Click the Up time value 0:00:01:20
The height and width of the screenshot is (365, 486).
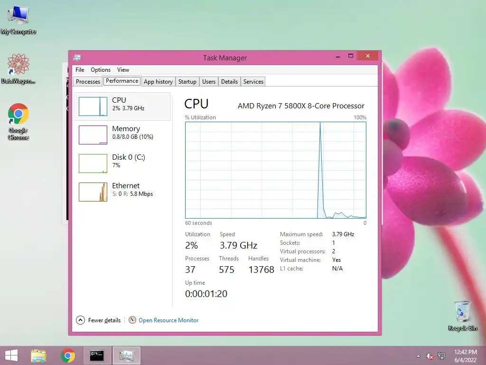(206, 294)
